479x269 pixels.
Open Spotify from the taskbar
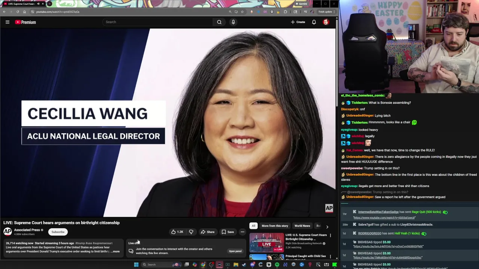click(277, 265)
